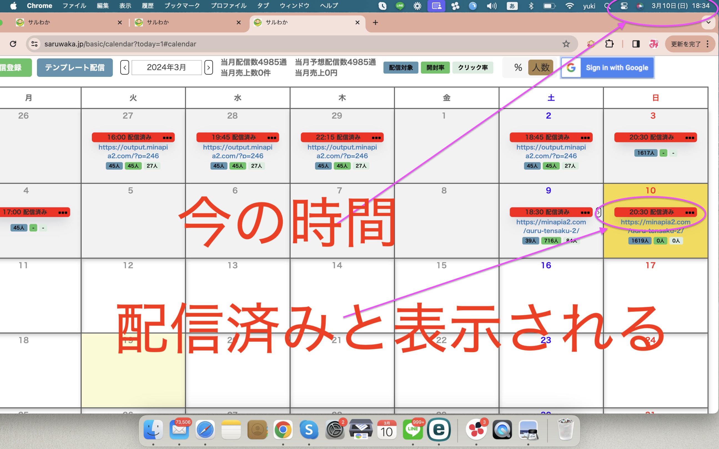Viewport: 719px width, 449px height.
Task: Click the 39人 badge on the 9th
Action: pyautogui.click(x=531, y=240)
